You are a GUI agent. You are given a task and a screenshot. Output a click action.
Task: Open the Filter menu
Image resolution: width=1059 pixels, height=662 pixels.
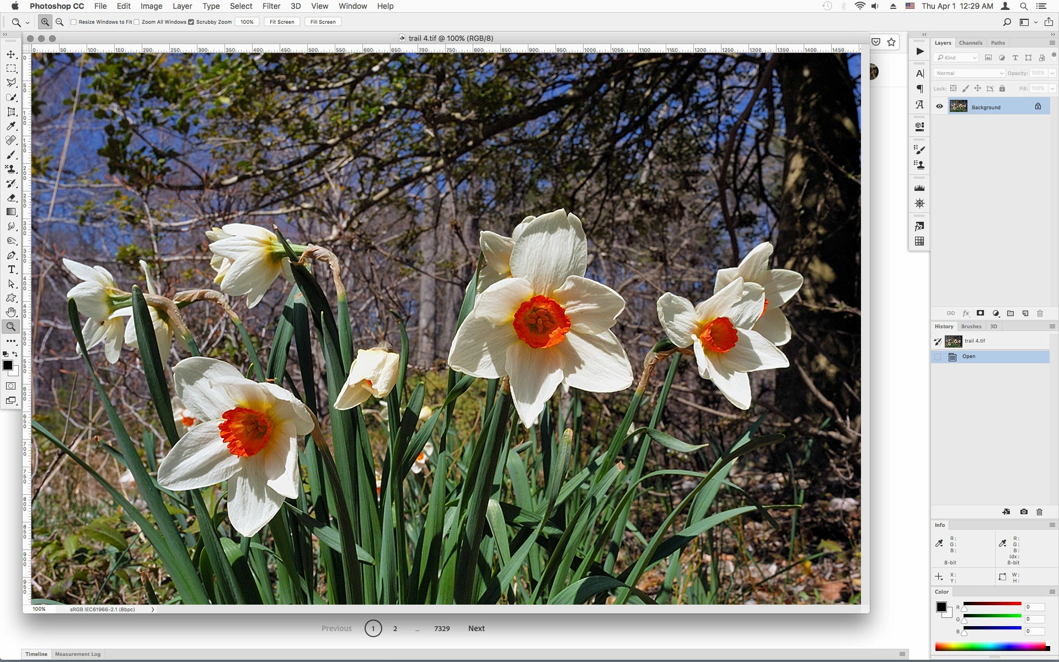click(271, 6)
